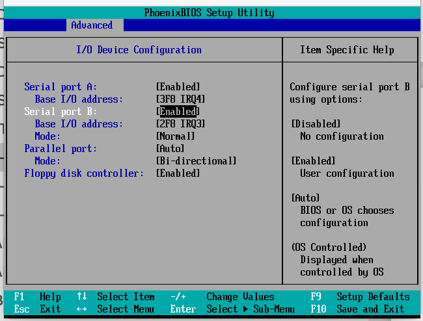
Task: Click the Sub-Menu triangle arrow icon
Action: 245,309
